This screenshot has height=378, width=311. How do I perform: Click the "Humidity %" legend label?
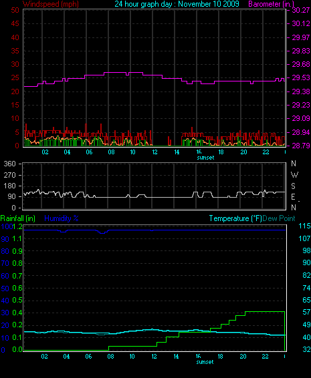[62, 218]
